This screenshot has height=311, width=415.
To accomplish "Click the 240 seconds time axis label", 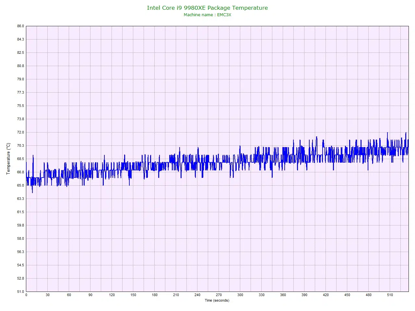I will (x=197, y=295).
